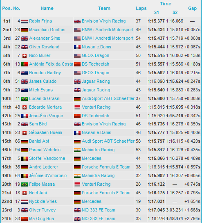Click the Name column header
Screen dimensions: 202x223
point(47,8)
